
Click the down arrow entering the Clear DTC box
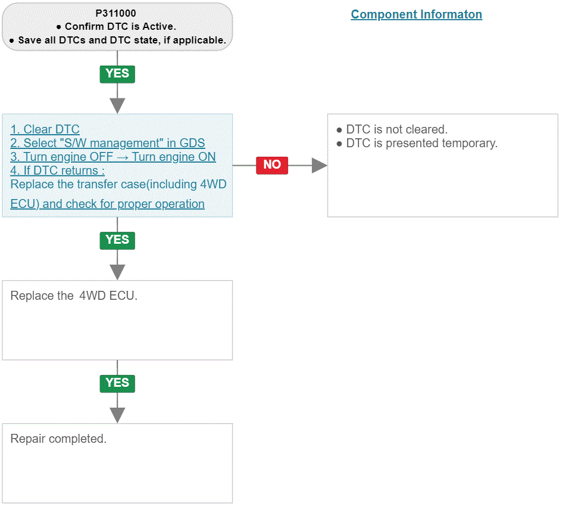117,106
